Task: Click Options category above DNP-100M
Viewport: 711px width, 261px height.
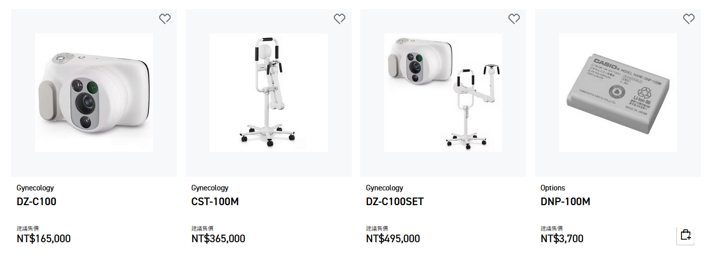Action: click(553, 188)
